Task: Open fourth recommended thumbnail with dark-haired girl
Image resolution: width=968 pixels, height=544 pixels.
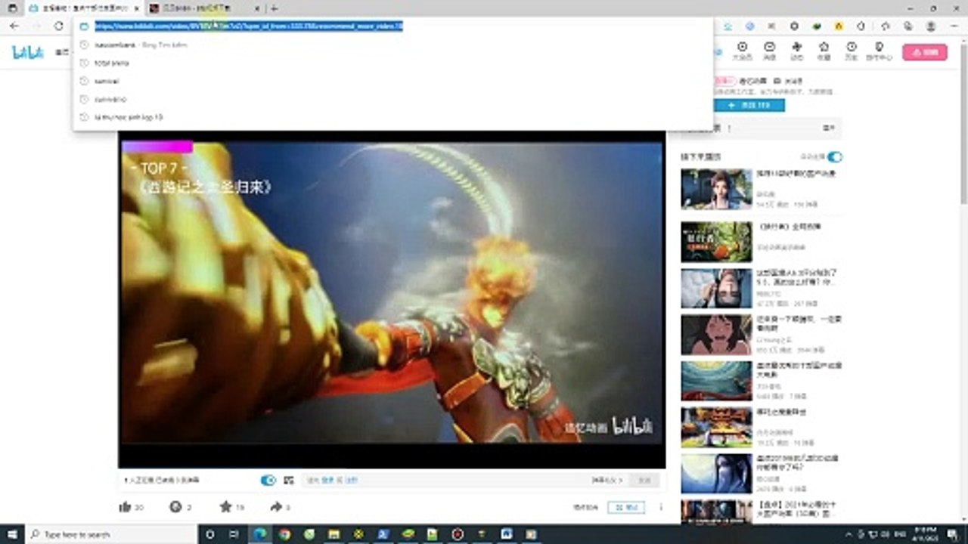Action: tap(716, 335)
